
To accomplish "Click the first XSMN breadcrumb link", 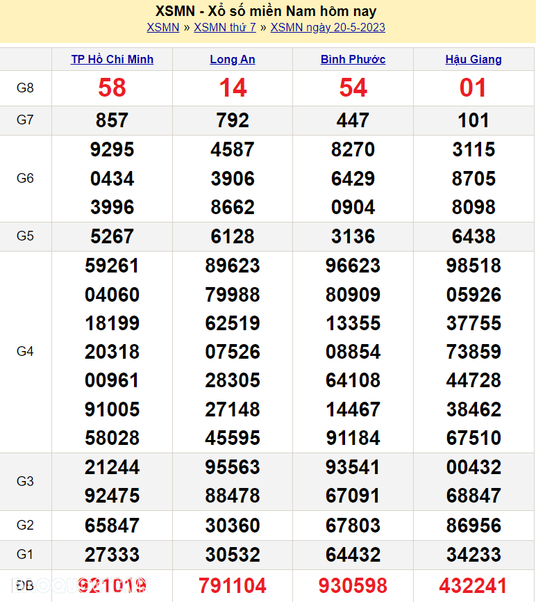I will click(162, 28).
